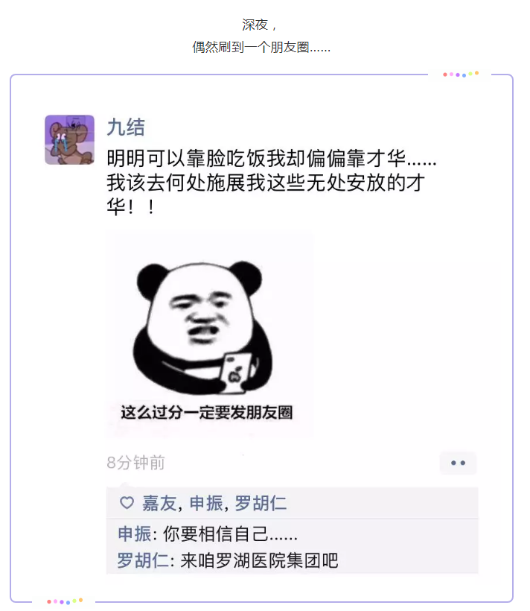Open 罗胡仁 in the likes list

point(261,503)
